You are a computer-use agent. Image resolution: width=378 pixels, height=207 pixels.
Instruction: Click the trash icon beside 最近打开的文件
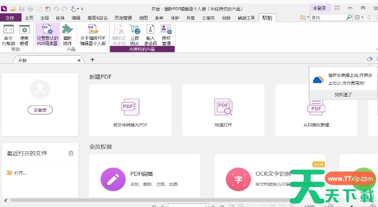(x=71, y=153)
